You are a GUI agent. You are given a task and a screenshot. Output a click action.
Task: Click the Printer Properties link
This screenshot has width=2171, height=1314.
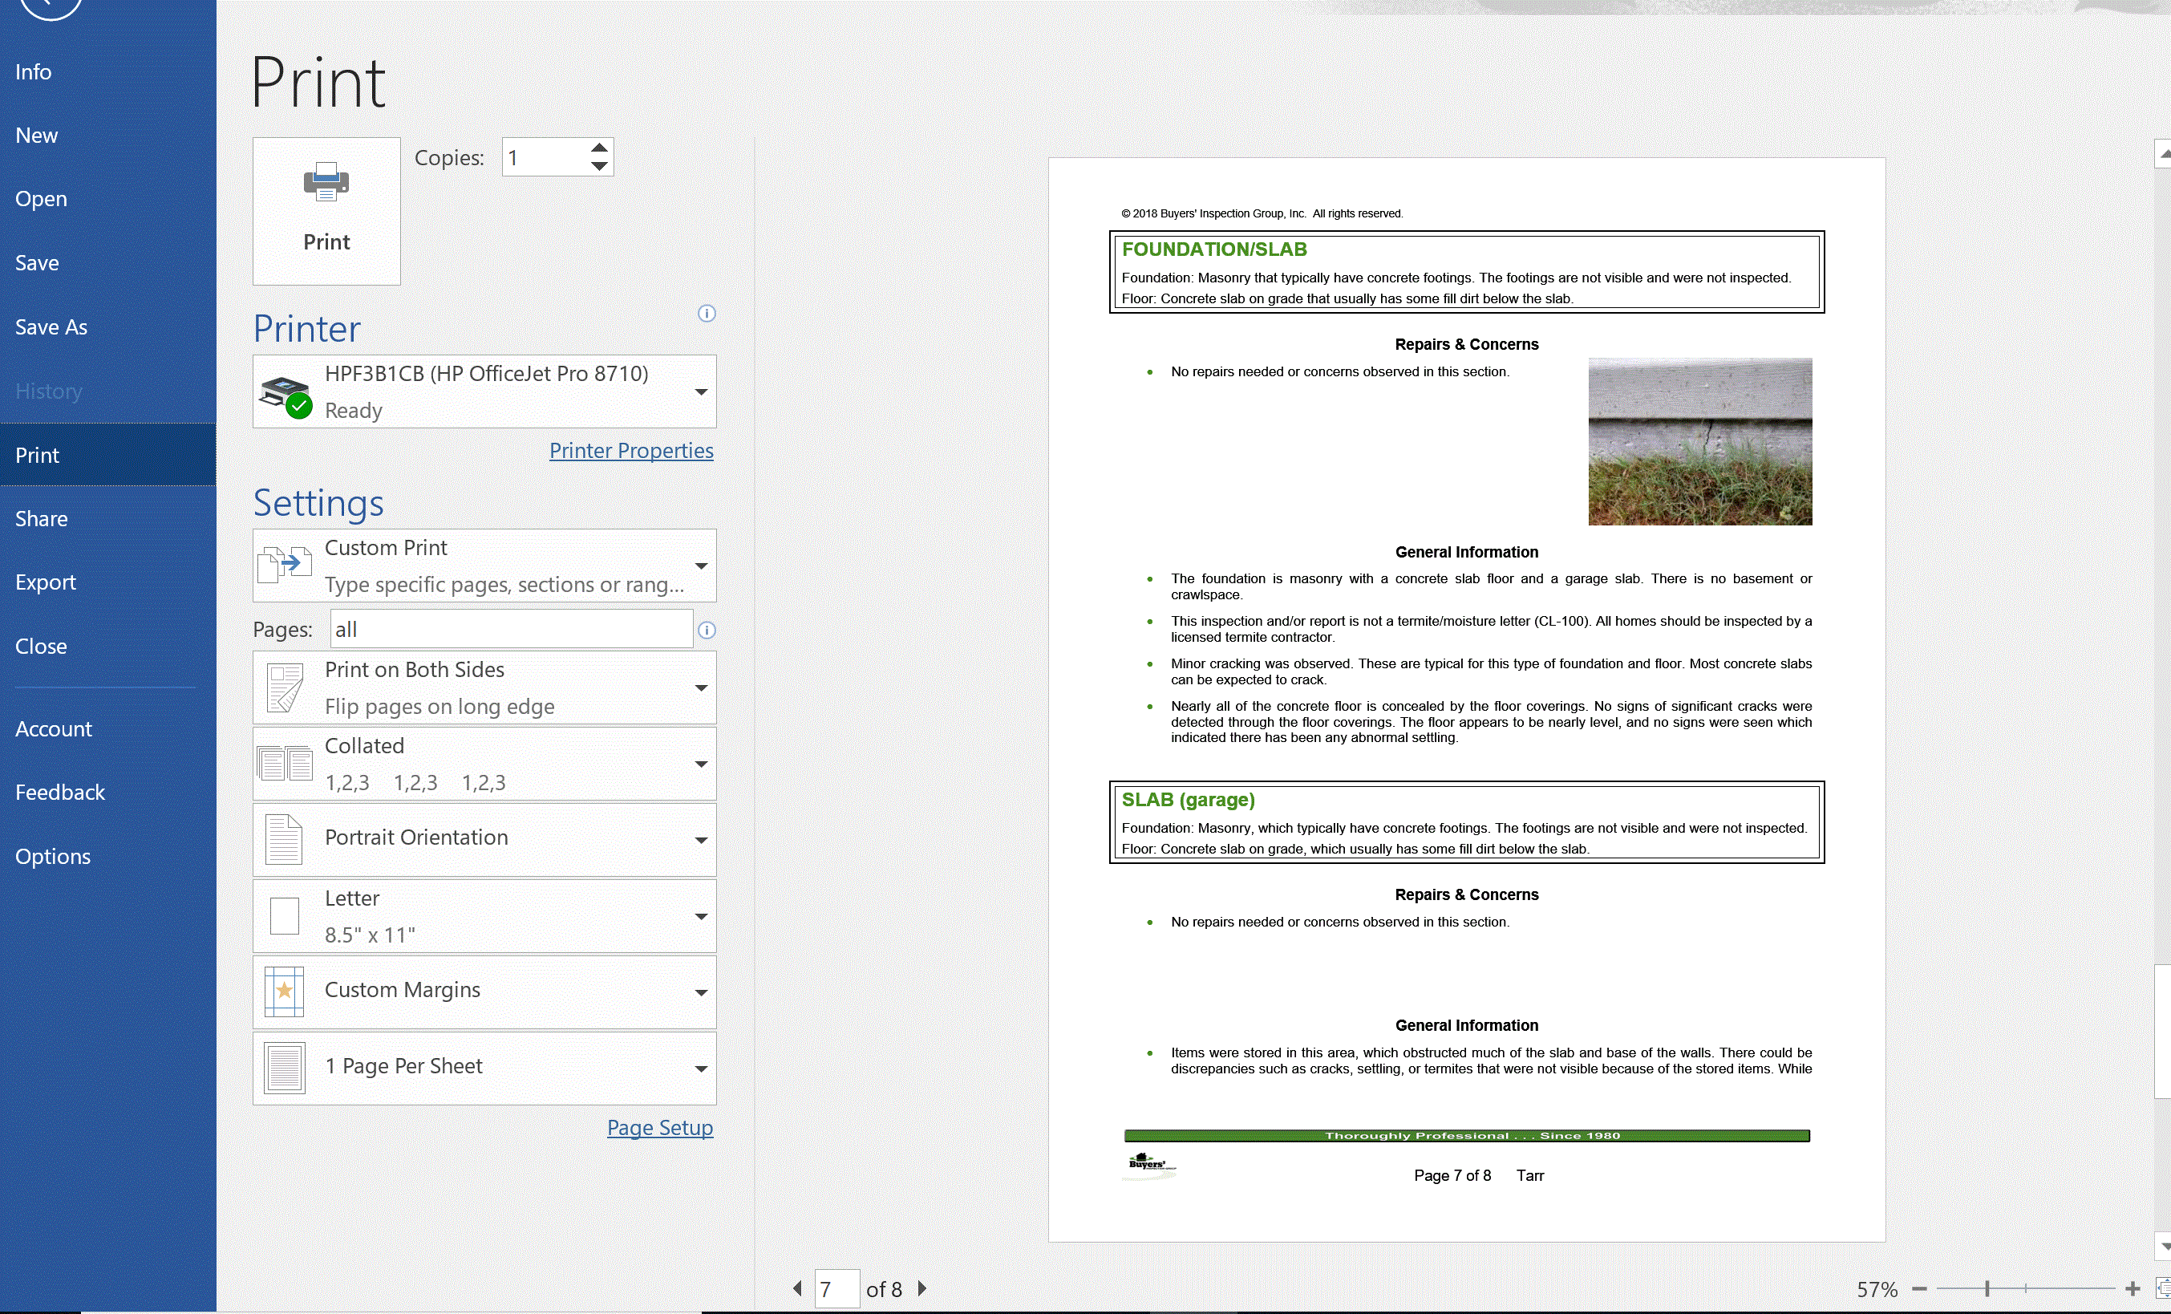(631, 450)
